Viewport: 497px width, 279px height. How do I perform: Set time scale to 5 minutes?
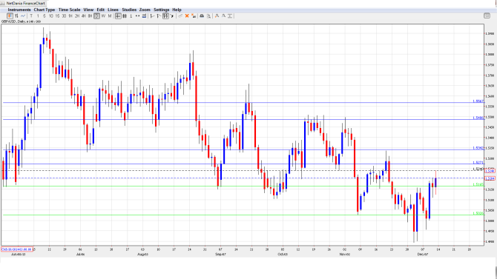44,16
